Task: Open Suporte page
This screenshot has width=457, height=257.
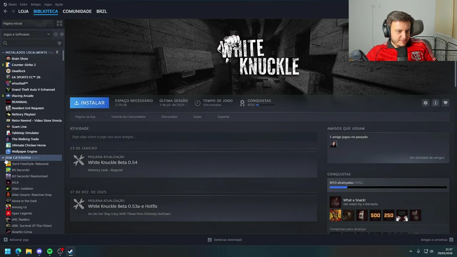Action: pyautogui.click(x=223, y=117)
